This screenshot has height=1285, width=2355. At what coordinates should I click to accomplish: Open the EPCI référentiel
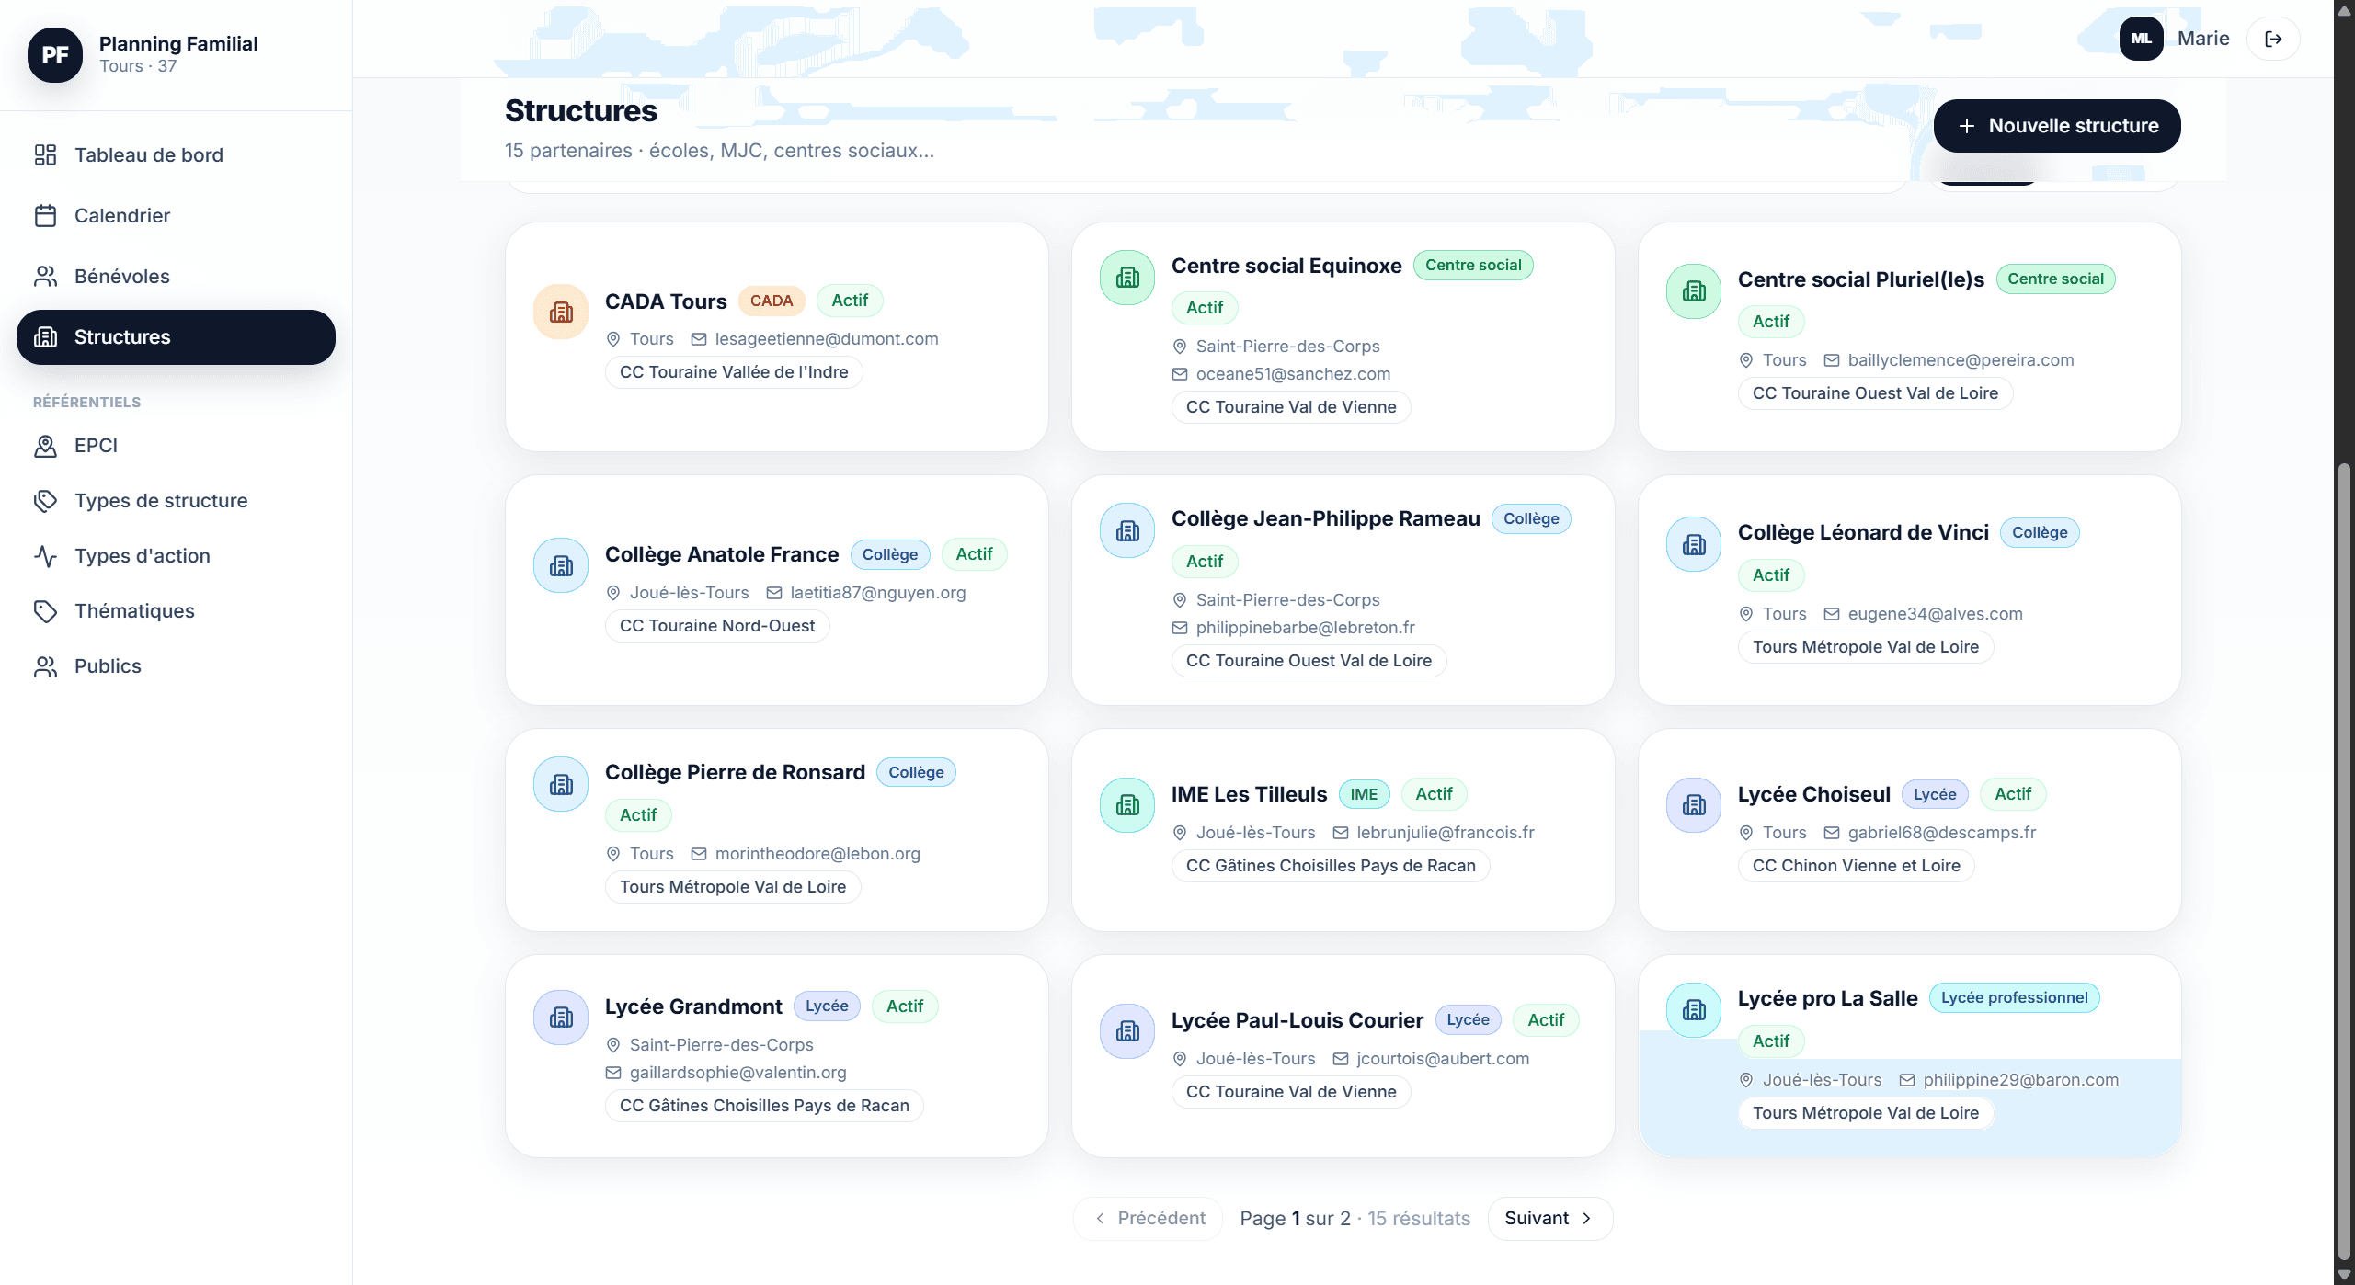[x=176, y=446]
